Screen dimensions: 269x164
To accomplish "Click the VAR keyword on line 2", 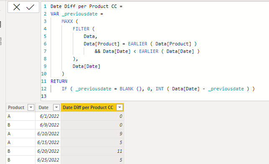I will click(x=55, y=14).
